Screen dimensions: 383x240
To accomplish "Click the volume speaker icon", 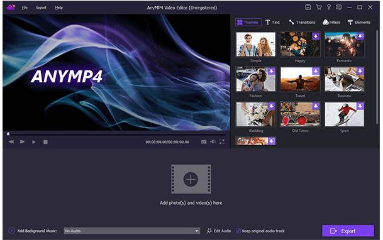I will point(213,141).
